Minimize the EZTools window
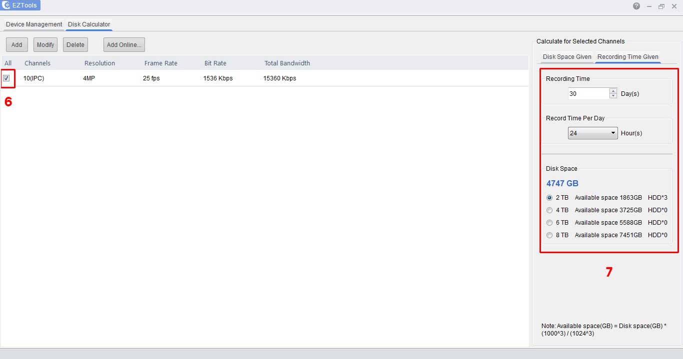 (x=649, y=6)
